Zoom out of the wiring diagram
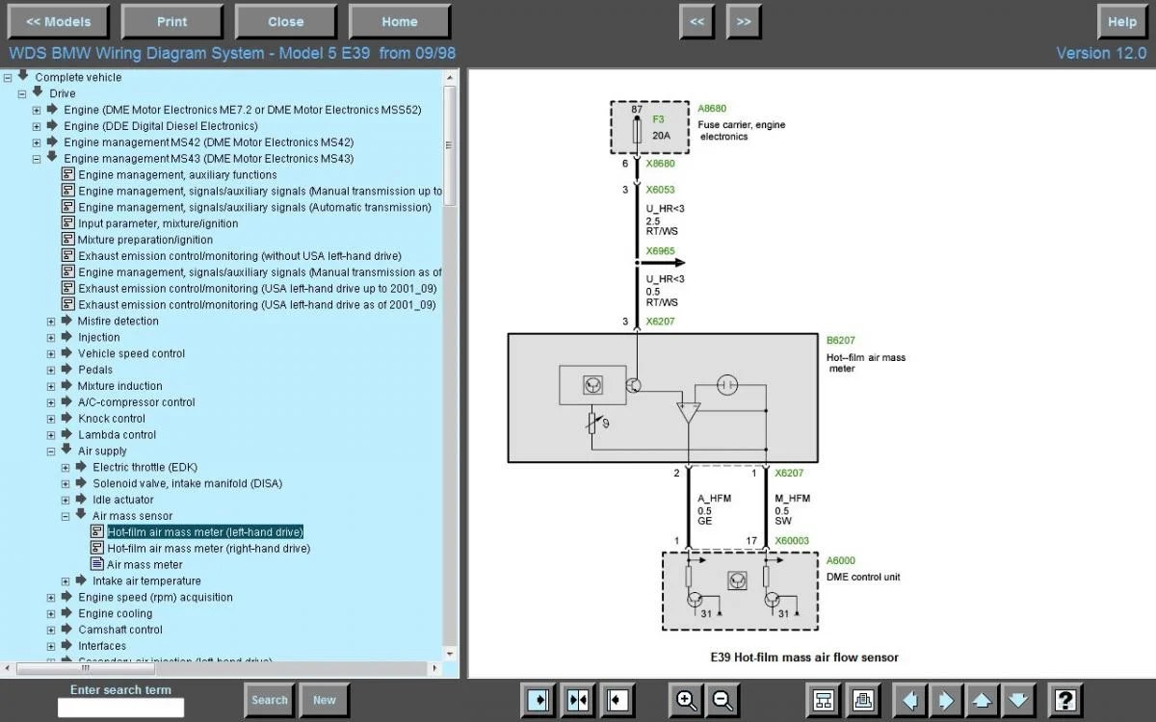The height and width of the screenshot is (722, 1156). (x=723, y=700)
